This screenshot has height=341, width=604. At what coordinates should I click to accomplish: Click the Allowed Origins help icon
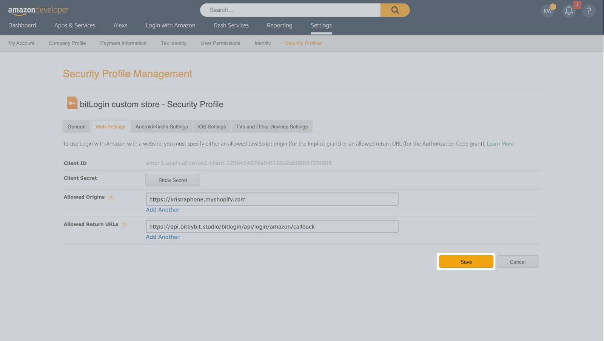[x=111, y=198]
